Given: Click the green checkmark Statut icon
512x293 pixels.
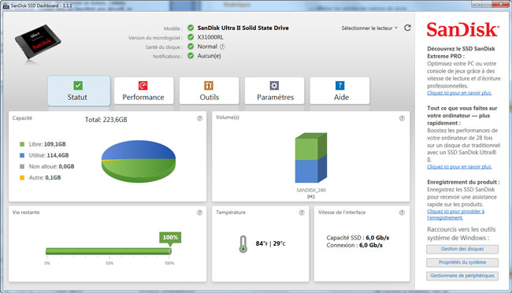Looking at the screenshot, I should 78,86.
